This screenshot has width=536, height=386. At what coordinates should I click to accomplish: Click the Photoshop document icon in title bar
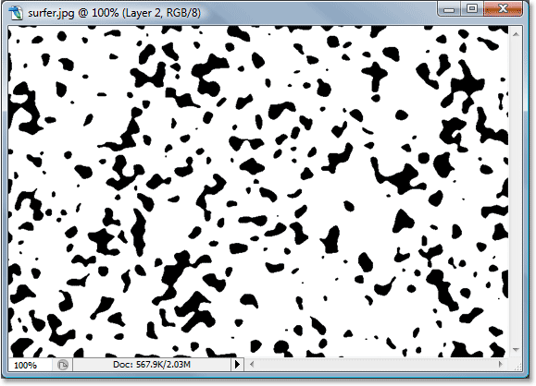click(x=16, y=13)
